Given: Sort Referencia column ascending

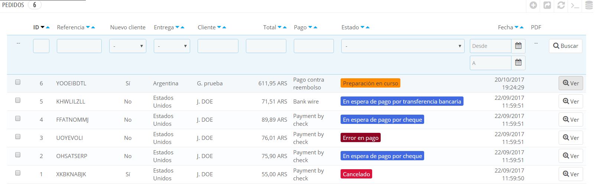Looking at the screenshot, I should coord(93,27).
